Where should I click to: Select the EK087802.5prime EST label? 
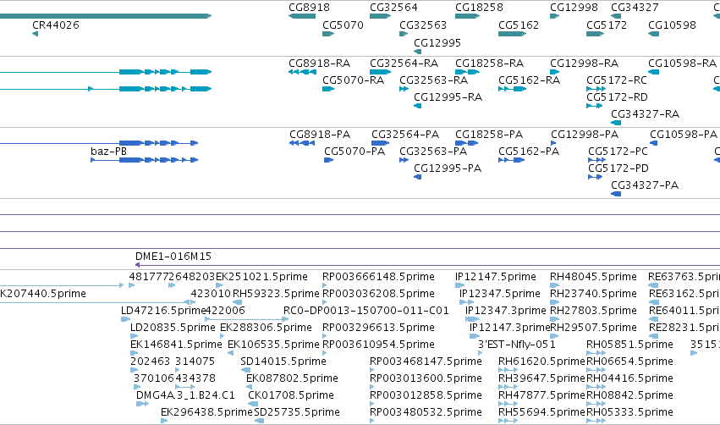coord(292,378)
